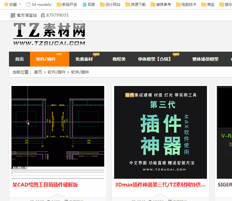Click the first 软件/插件 breadcrumb link
232x201 pixels.
[57, 72]
